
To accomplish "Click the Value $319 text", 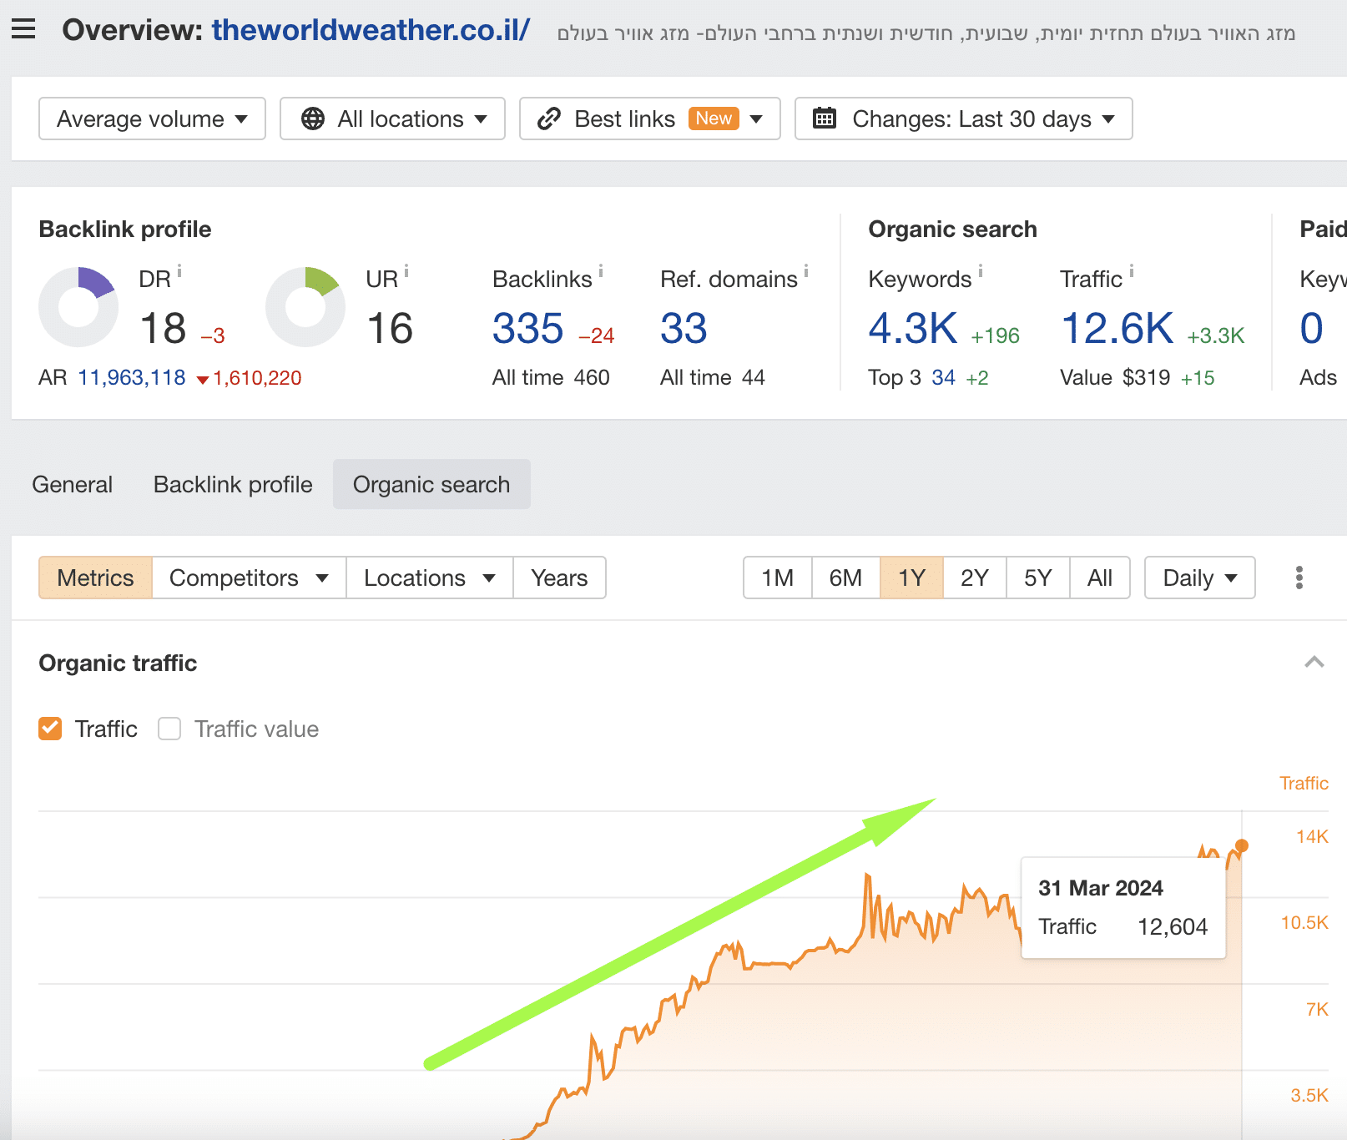I will 1115,377.
